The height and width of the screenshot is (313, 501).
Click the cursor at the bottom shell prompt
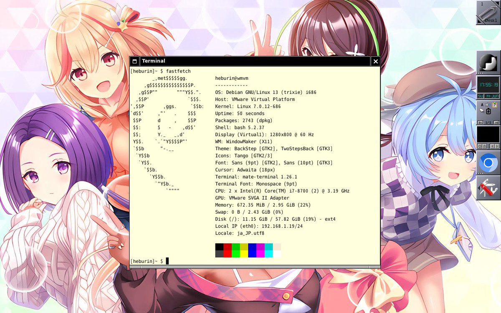tap(167, 261)
